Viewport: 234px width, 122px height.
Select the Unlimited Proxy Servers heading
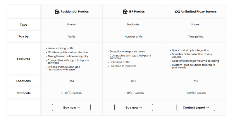pyautogui.click(x=199, y=12)
